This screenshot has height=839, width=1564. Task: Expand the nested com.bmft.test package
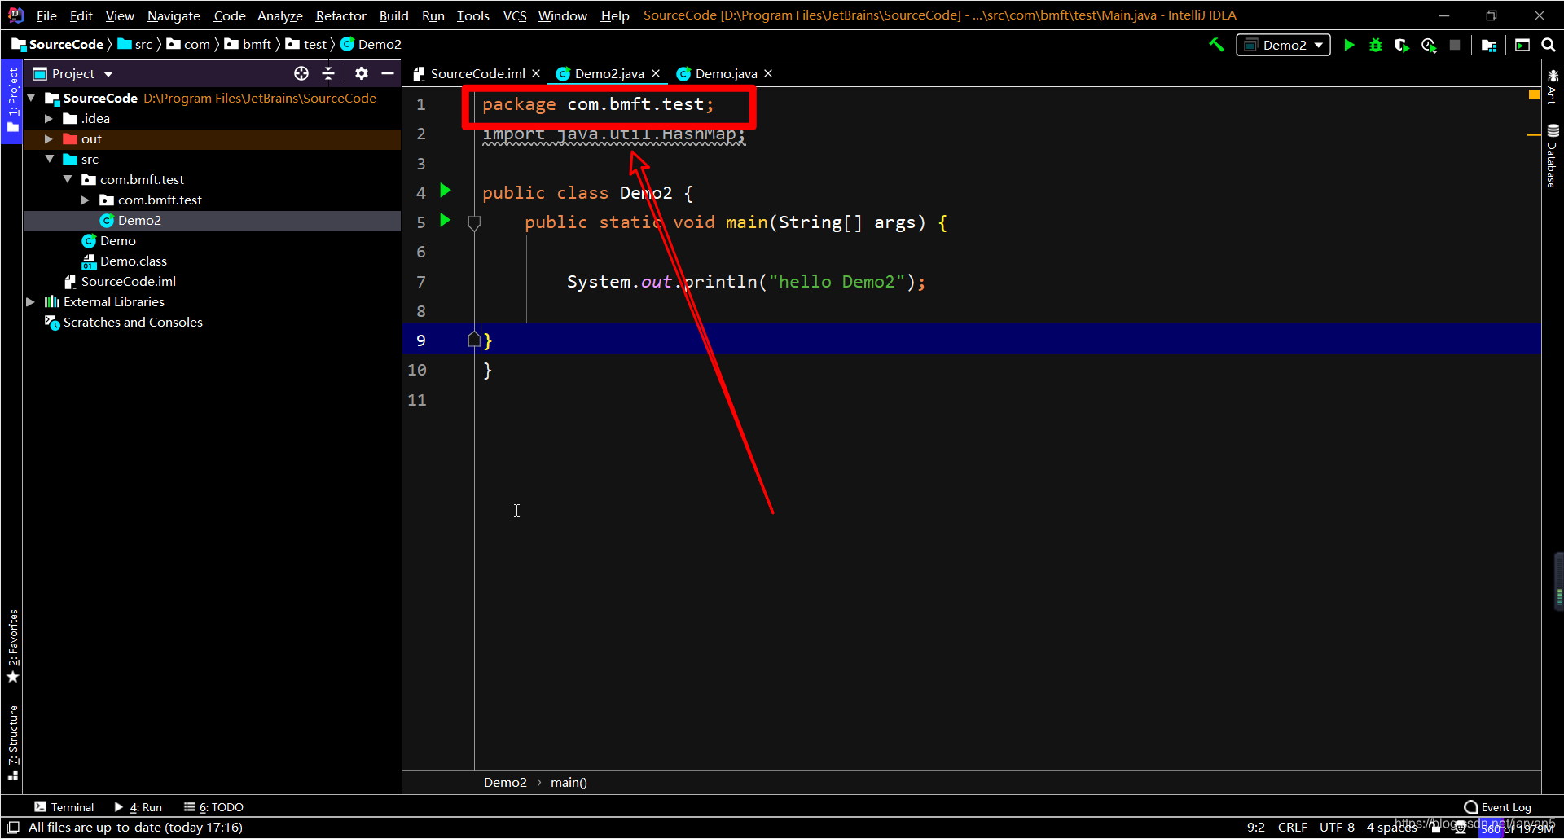[x=86, y=200]
